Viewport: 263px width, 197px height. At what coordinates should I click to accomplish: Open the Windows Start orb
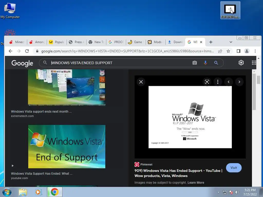coord(7,192)
